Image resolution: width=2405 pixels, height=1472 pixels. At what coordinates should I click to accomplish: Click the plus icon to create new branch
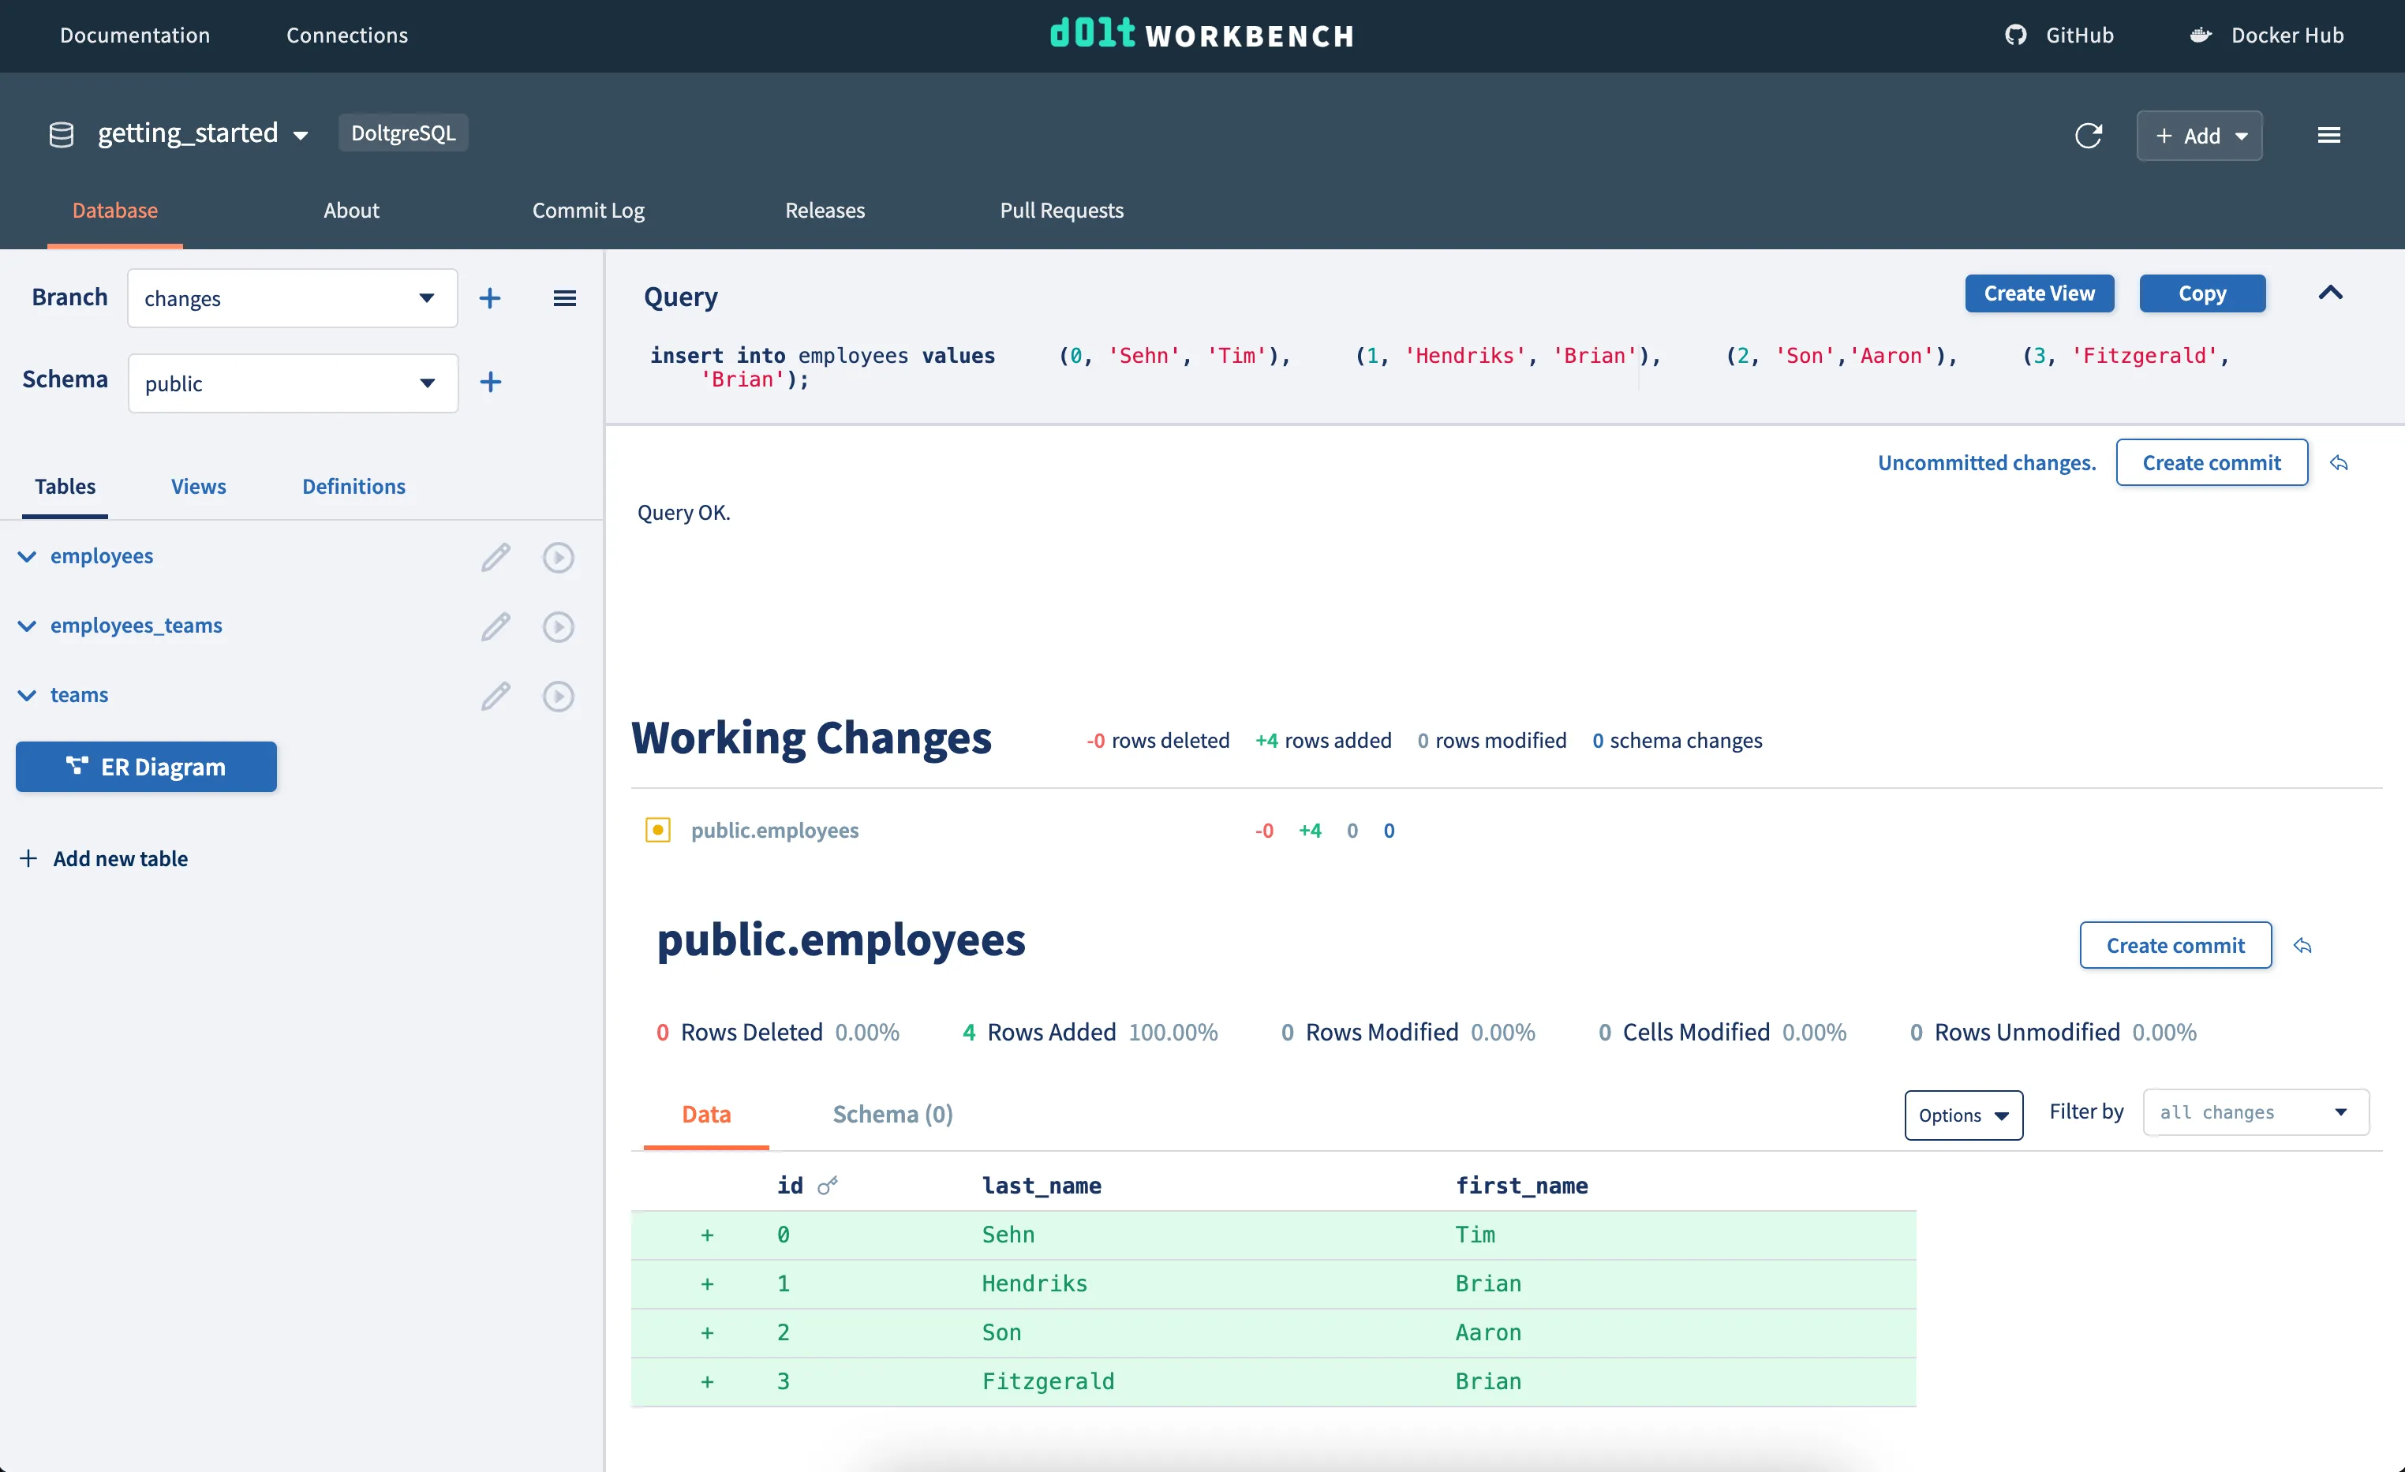tap(490, 297)
